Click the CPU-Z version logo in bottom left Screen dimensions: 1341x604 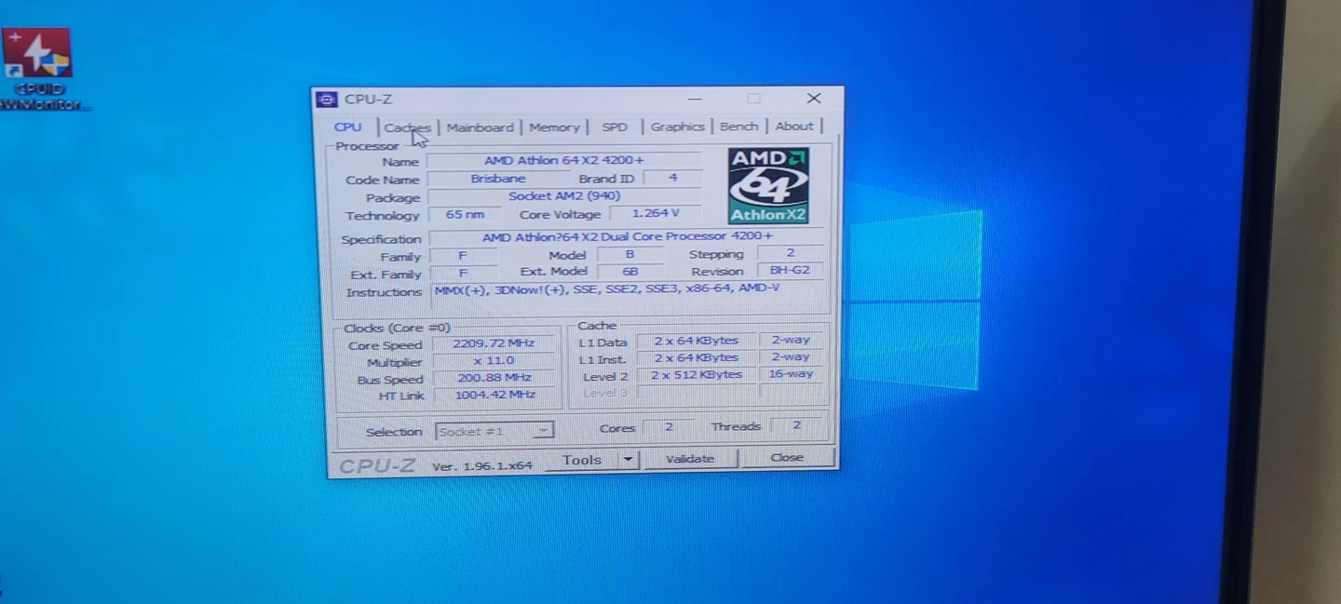[x=375, y=463]
